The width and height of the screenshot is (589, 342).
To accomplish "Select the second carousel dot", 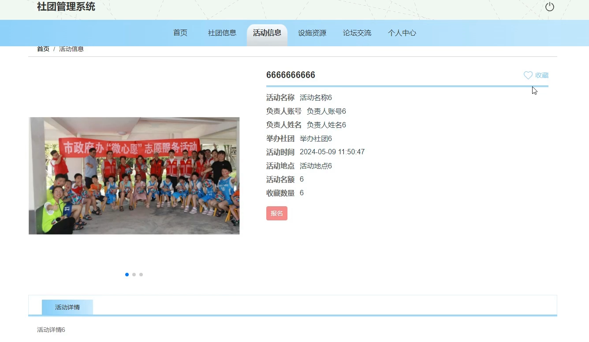I will (134, 275).
